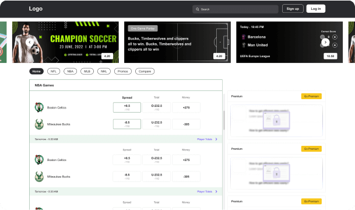The image size is (355, 210).
Task: Expand the first Player Totals chevron
Action: pyautogui.click(x=216, y=139)
